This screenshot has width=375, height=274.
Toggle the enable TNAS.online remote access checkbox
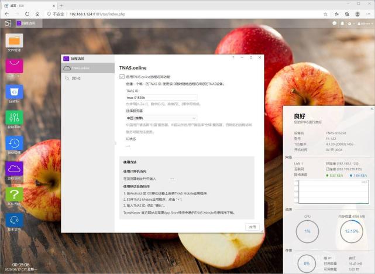pos(122,77)
